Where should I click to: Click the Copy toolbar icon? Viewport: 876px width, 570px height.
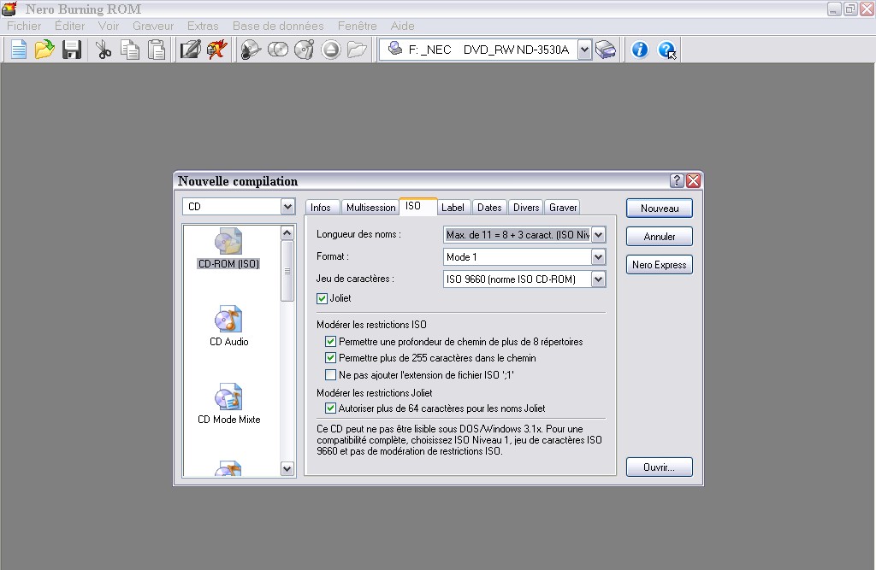pos(130,50)
